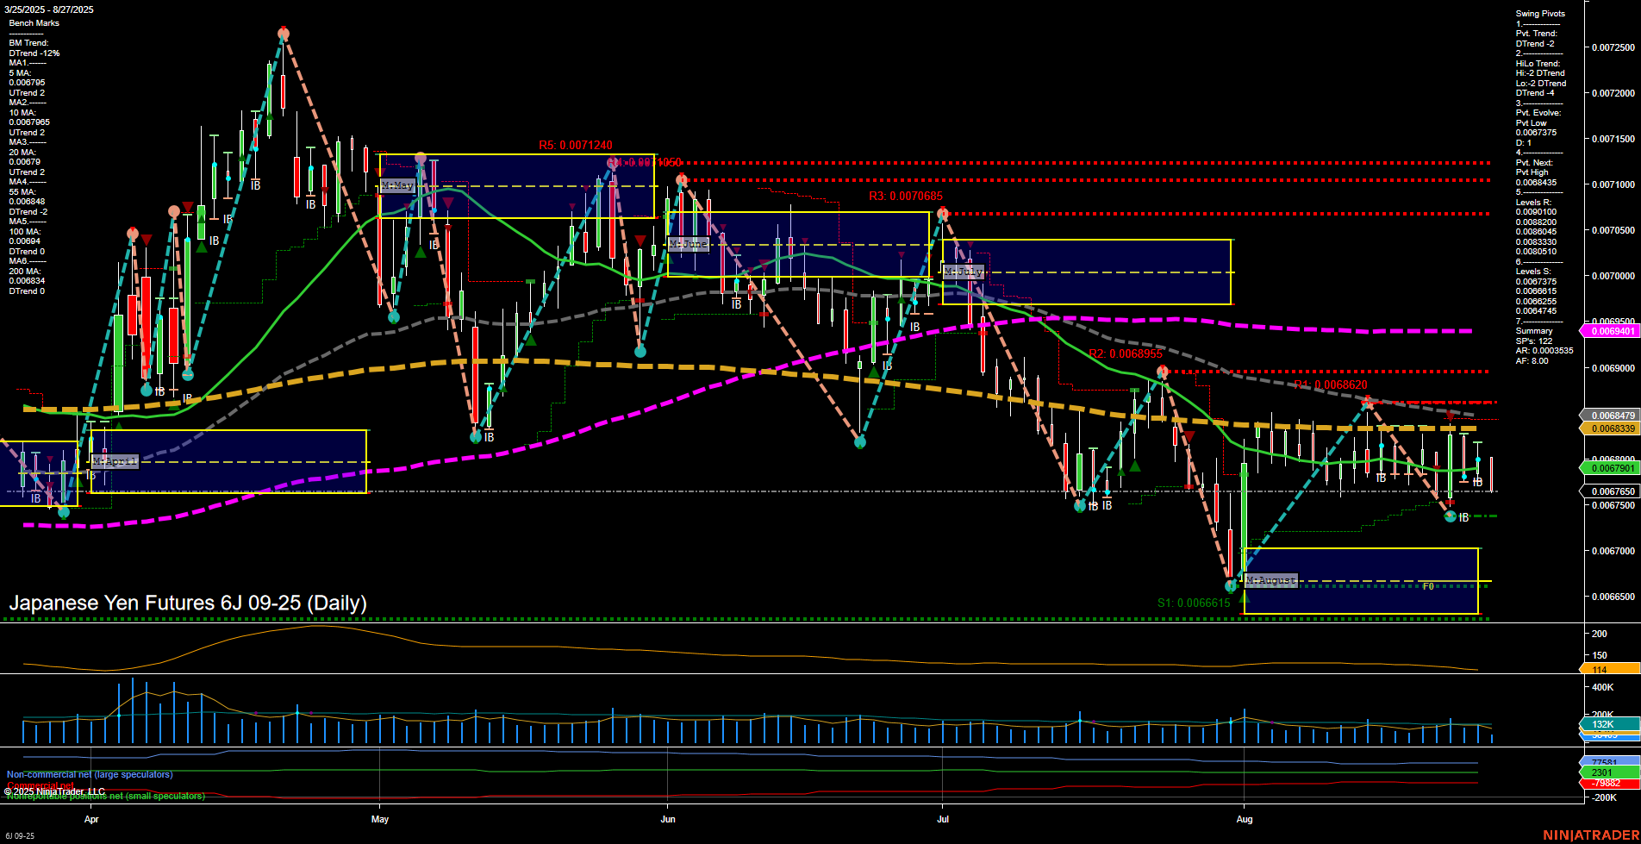Select the R2: 0.0068955 resistance label

1126,354
